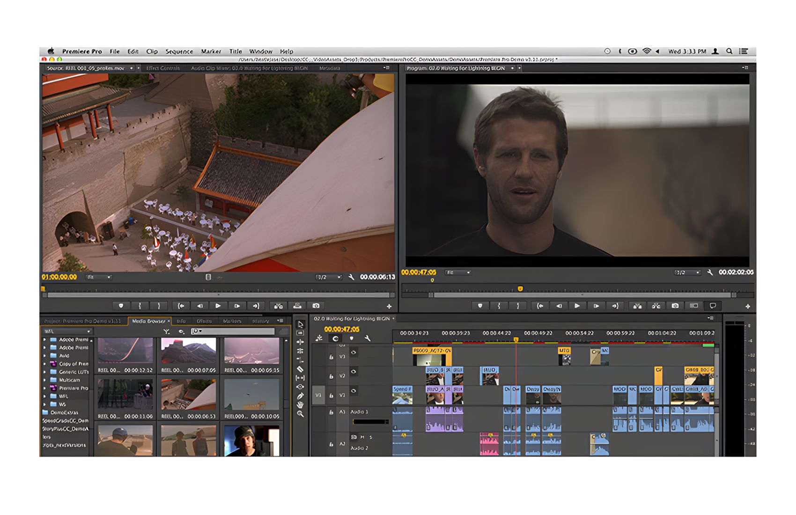The height and width of the screenshot is (515, 796).
Task: Step back one frame in Program monitor
Action: point(559,306)
